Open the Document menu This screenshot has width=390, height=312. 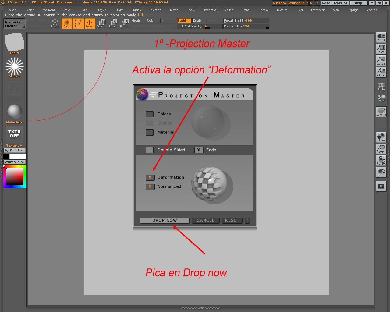point(48,10)
